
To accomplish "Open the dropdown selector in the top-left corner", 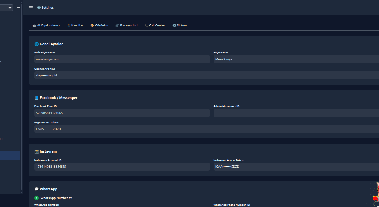I will tap(6, 7).
